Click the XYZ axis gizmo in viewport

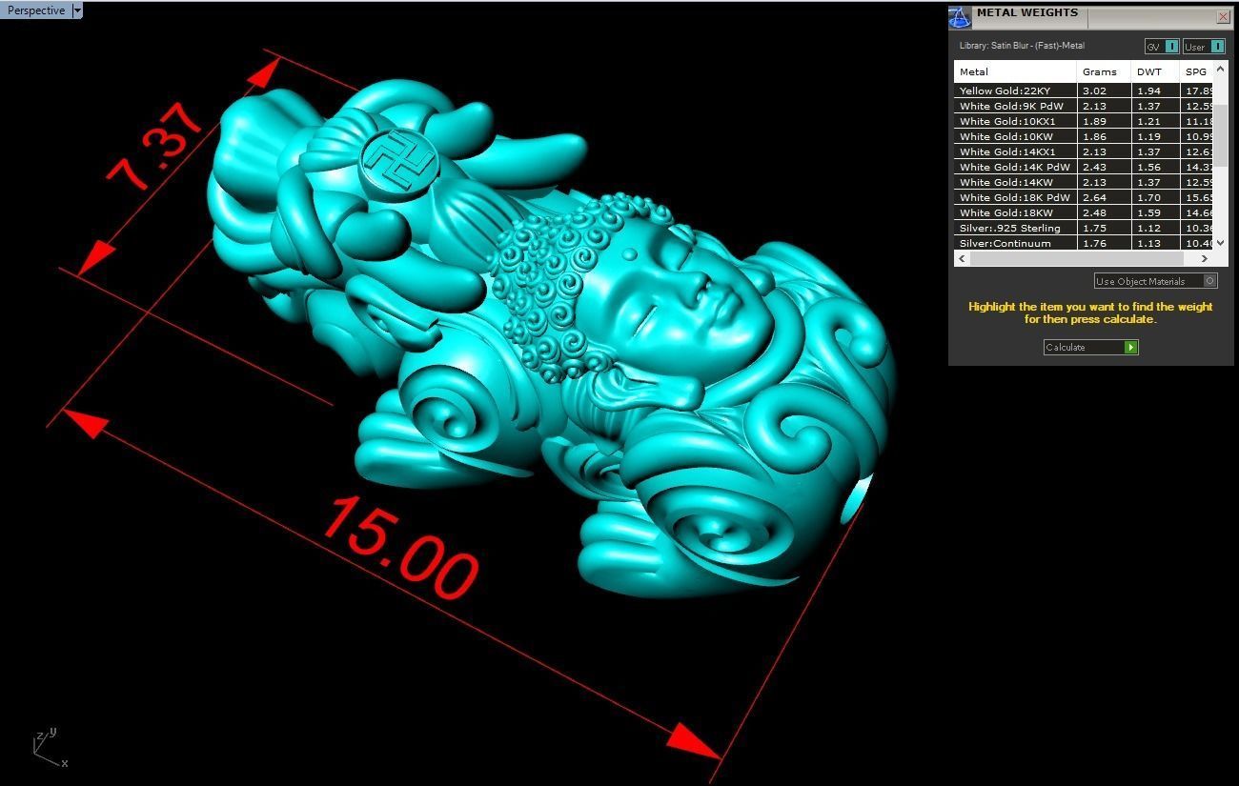tap(50, 749)
